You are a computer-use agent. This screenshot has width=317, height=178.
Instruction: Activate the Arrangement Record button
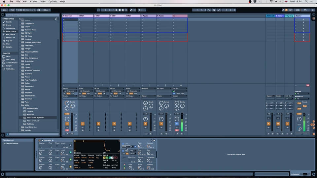point(123,10)
